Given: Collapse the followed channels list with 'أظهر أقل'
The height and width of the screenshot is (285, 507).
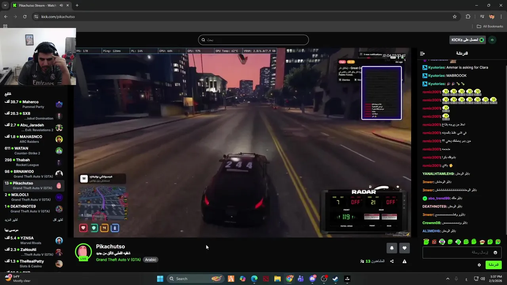Looking at the screenshot, I should point(58,220).
